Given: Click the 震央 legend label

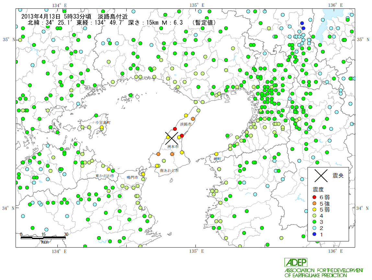Looking at the screenshot, I should coord(338,176).
